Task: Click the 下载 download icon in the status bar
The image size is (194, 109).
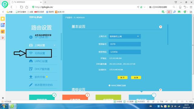Action: [160, 102]
